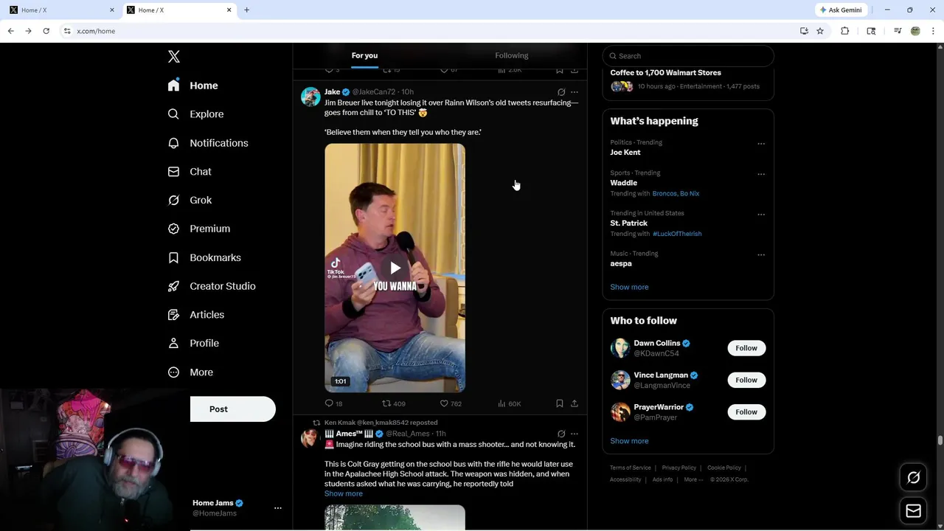Bookmark this page with star icon
This screenshot has height=531, width=944.
click(x=820, y=31)
